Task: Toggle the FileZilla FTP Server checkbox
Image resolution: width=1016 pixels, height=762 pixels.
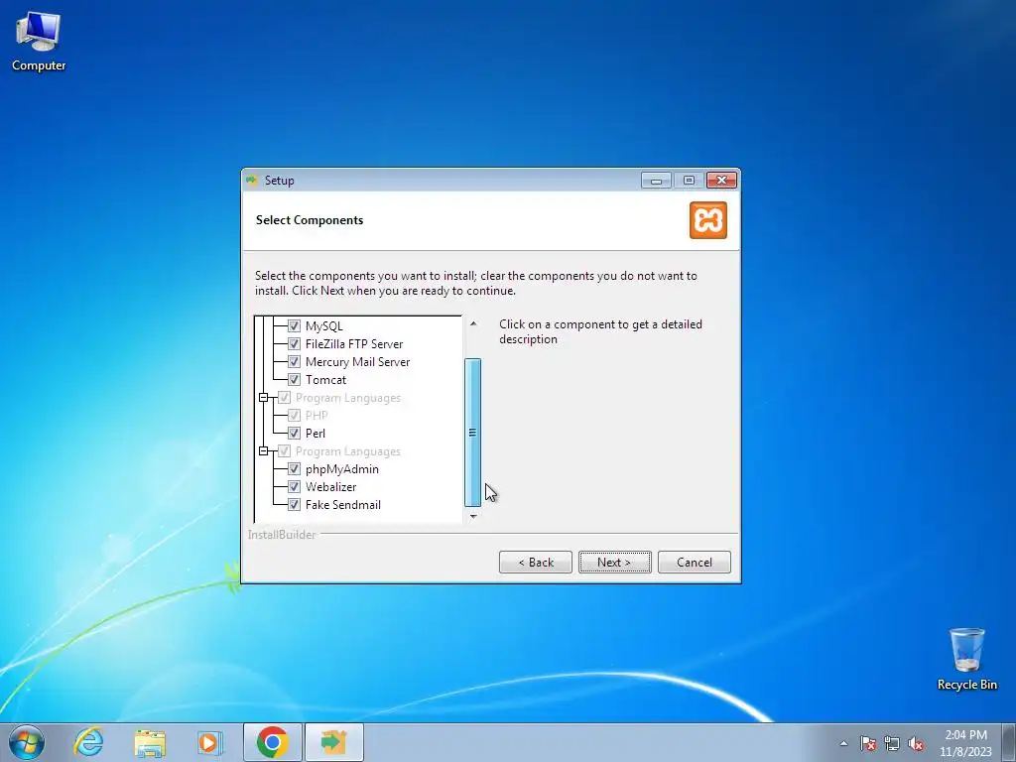Action: pyautogui.click(x=294, y=344)
